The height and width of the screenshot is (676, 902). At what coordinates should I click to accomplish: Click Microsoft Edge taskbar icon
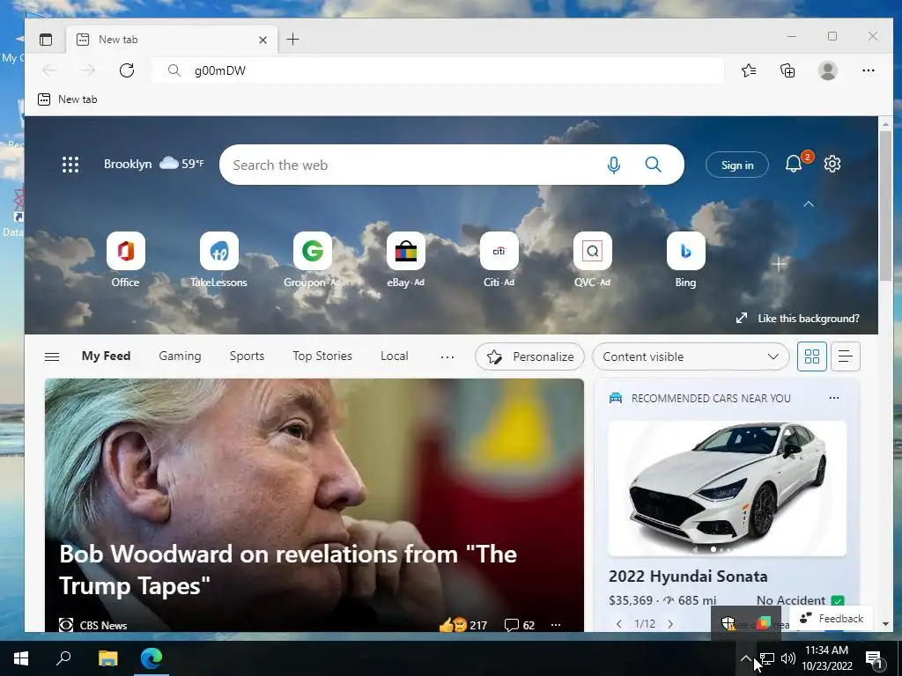coord(152,658)
